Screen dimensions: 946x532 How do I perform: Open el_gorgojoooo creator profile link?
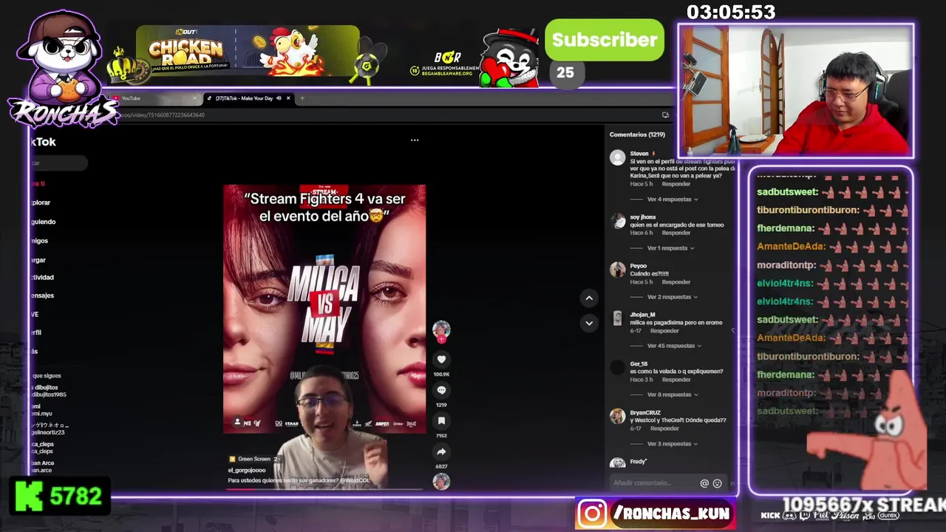(247, 471)
